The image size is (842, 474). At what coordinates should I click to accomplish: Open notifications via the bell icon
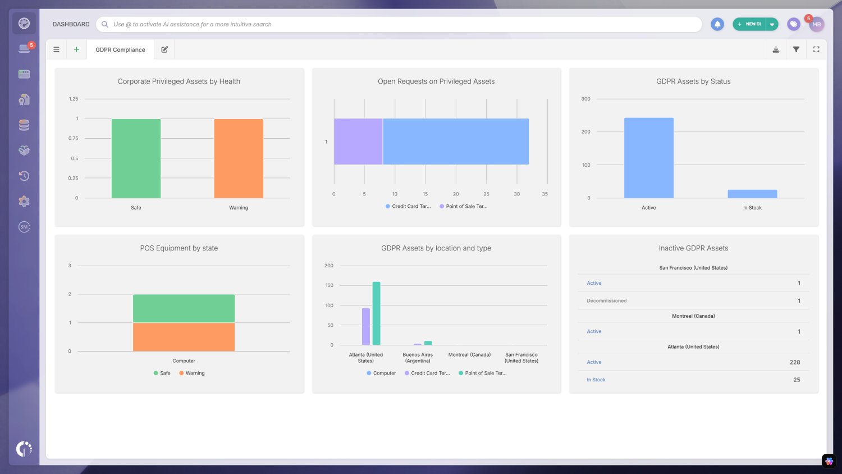click(x=717, y=24)
